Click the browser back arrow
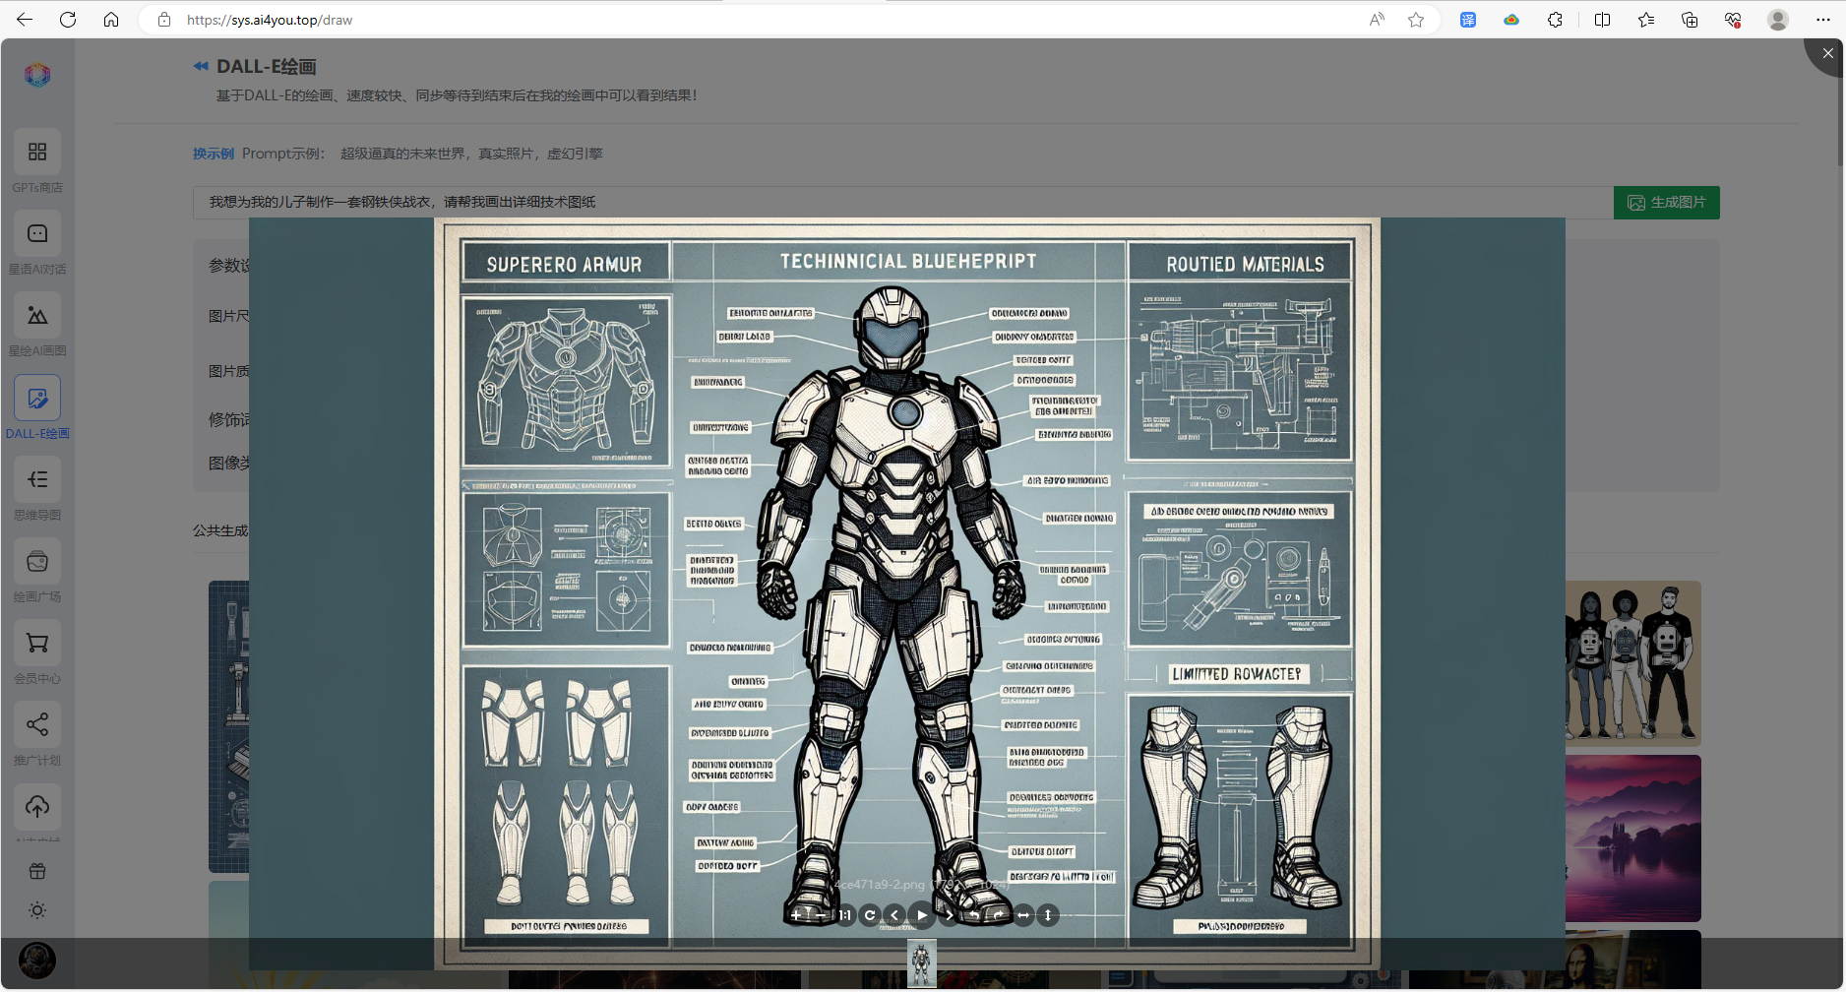 point(25,20)
